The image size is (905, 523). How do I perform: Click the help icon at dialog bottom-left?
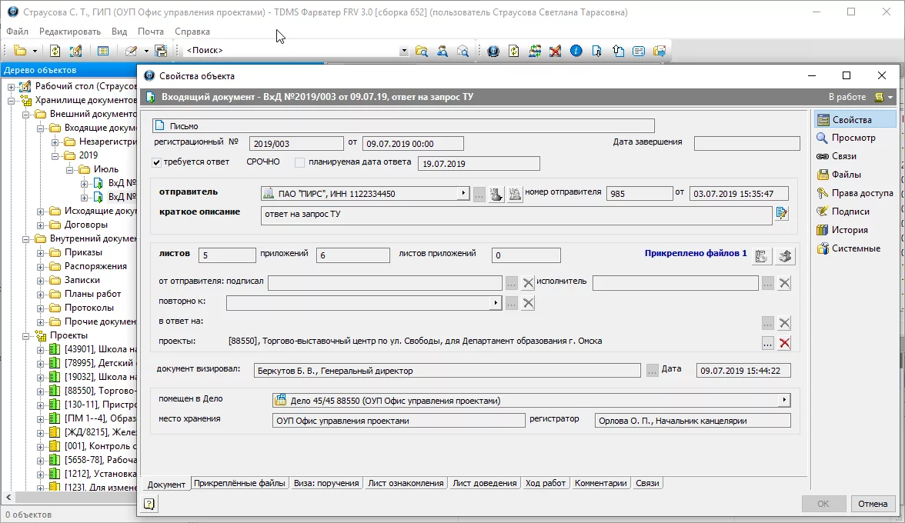[x=149, y=505]
